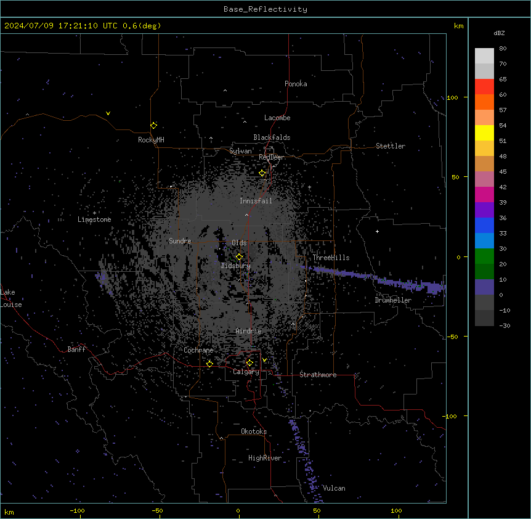Click the purple echo band west of Vulcan
Image resolution: width=531 pixels, height=519 pixels.
coord(305,460)
